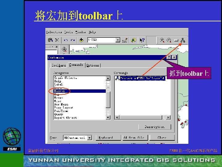Click the added macro network icon on toolbar

pyautogui.click(x=183, y=40)
